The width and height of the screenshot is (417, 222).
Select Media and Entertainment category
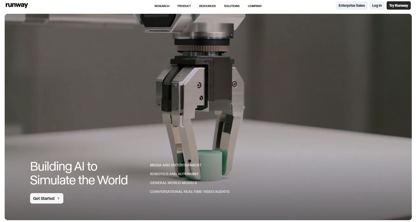176,165
